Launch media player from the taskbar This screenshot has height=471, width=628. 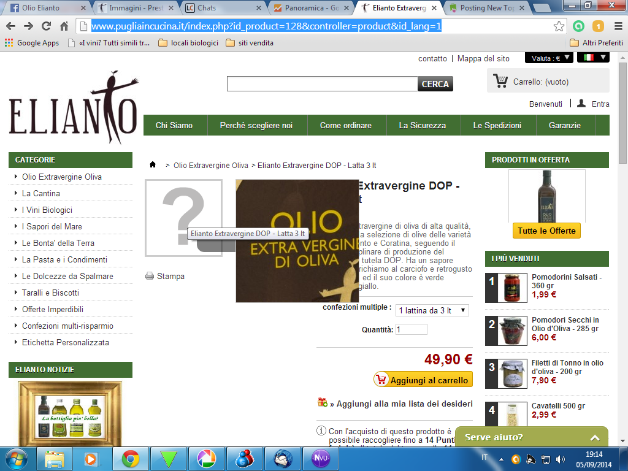[x=92, y=459]
